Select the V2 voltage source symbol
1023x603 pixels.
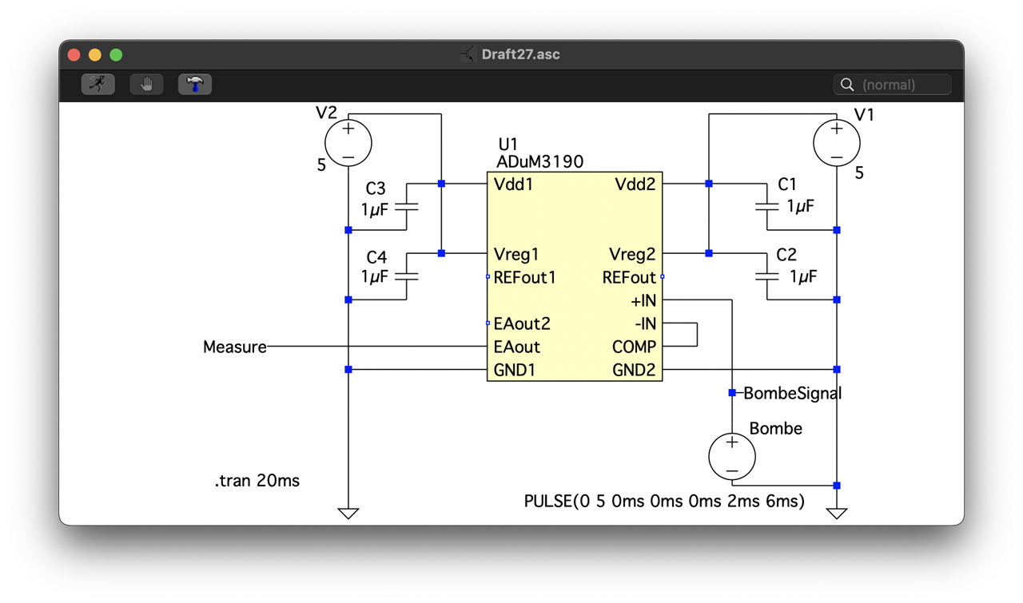click(x=348, y=143)
